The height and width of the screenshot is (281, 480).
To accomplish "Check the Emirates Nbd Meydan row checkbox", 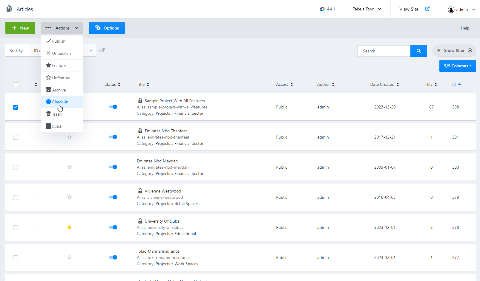I will (x=16, y=167).
